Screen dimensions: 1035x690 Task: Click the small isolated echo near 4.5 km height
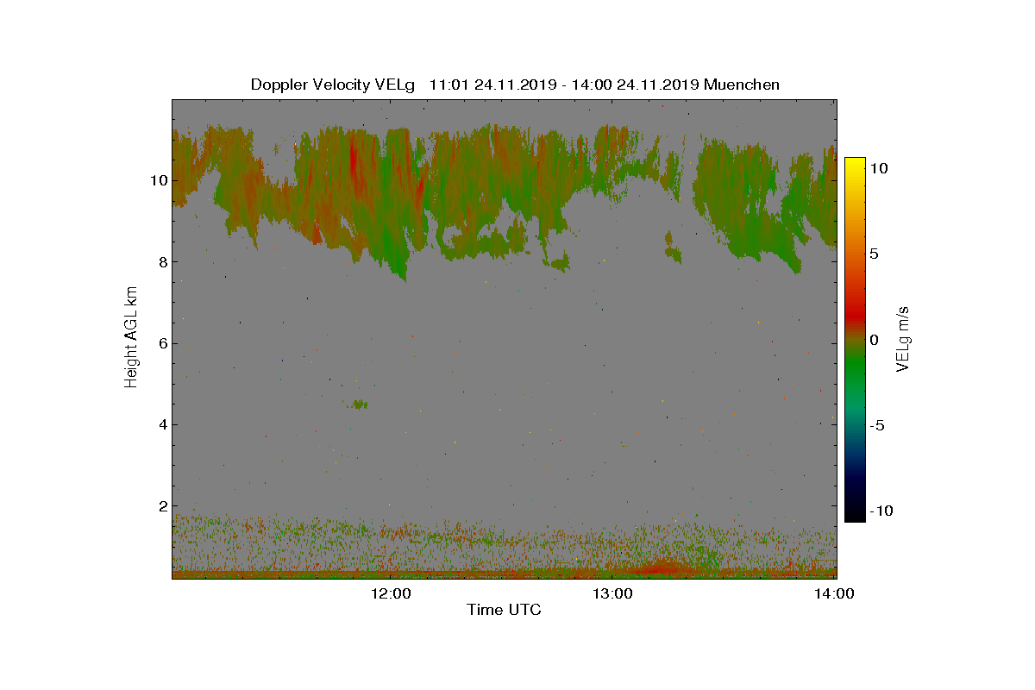click(x=360, y=404)
